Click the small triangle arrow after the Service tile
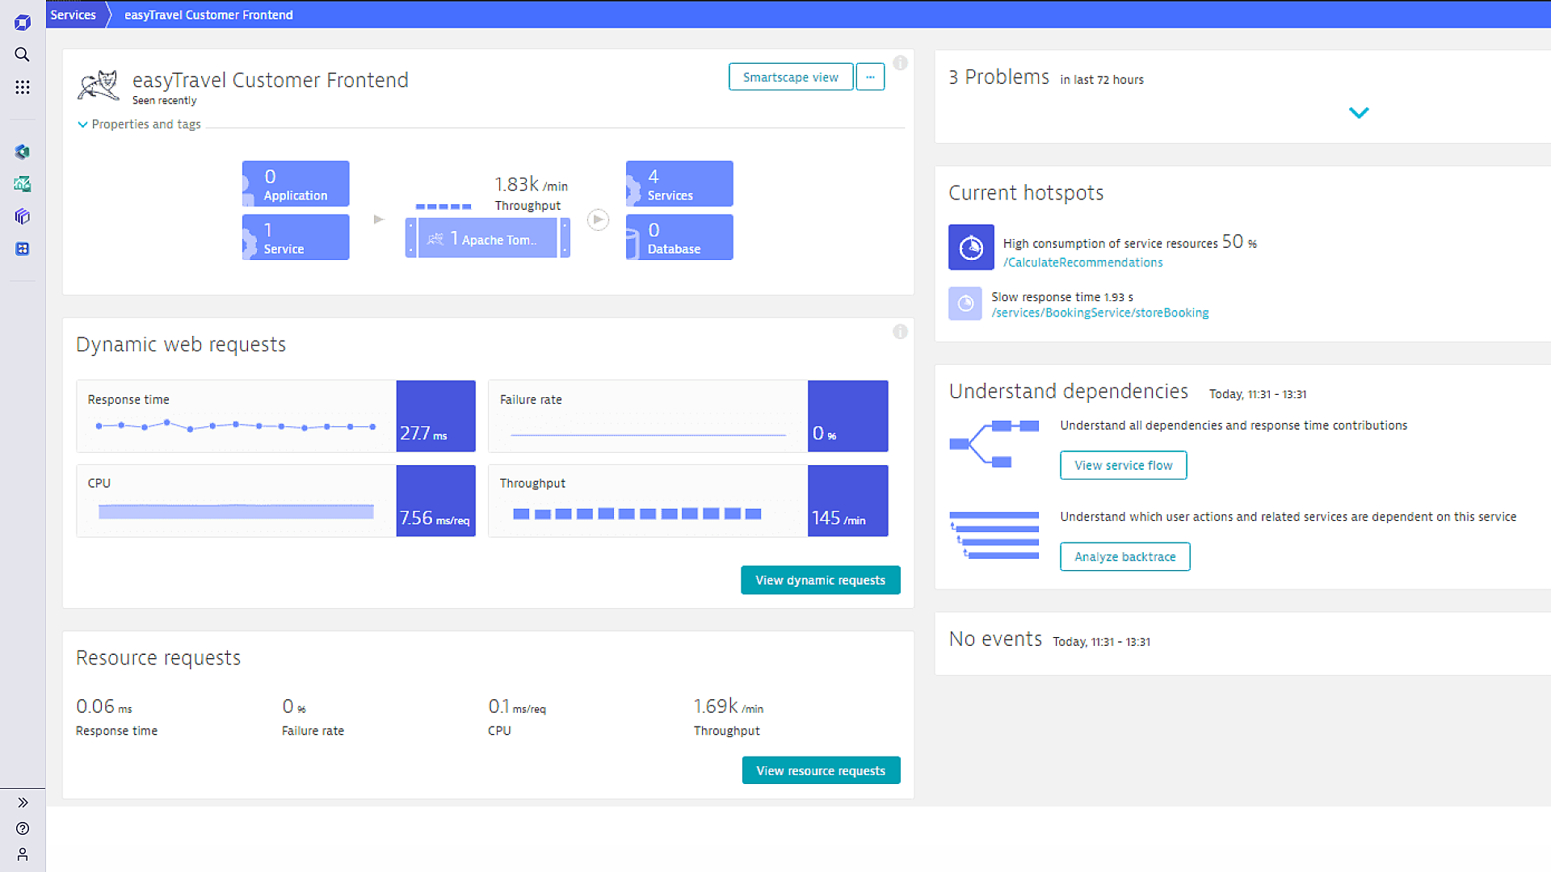 coord(379,219)
